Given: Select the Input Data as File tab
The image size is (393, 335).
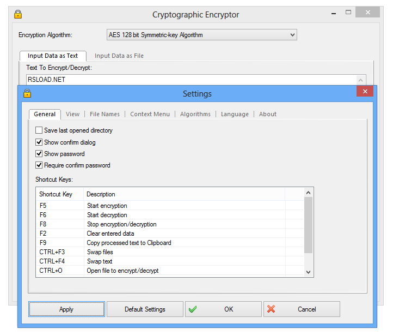Looking at the screenshot, I should (x=119, y=56).
